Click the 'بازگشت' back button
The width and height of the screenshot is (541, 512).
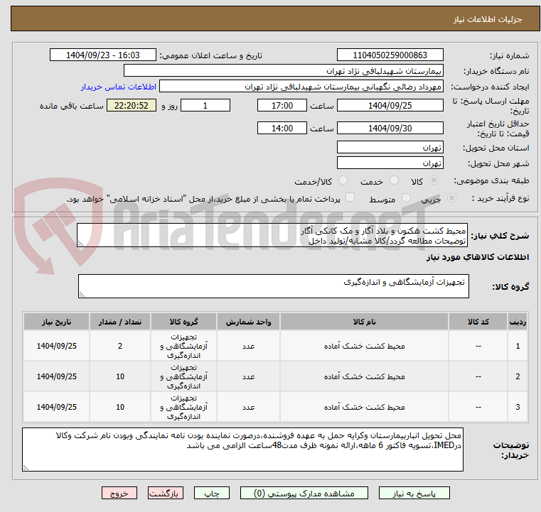166,492
